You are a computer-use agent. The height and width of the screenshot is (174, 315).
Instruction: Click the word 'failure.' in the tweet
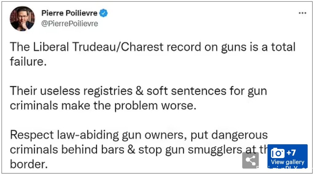[28, 61]
